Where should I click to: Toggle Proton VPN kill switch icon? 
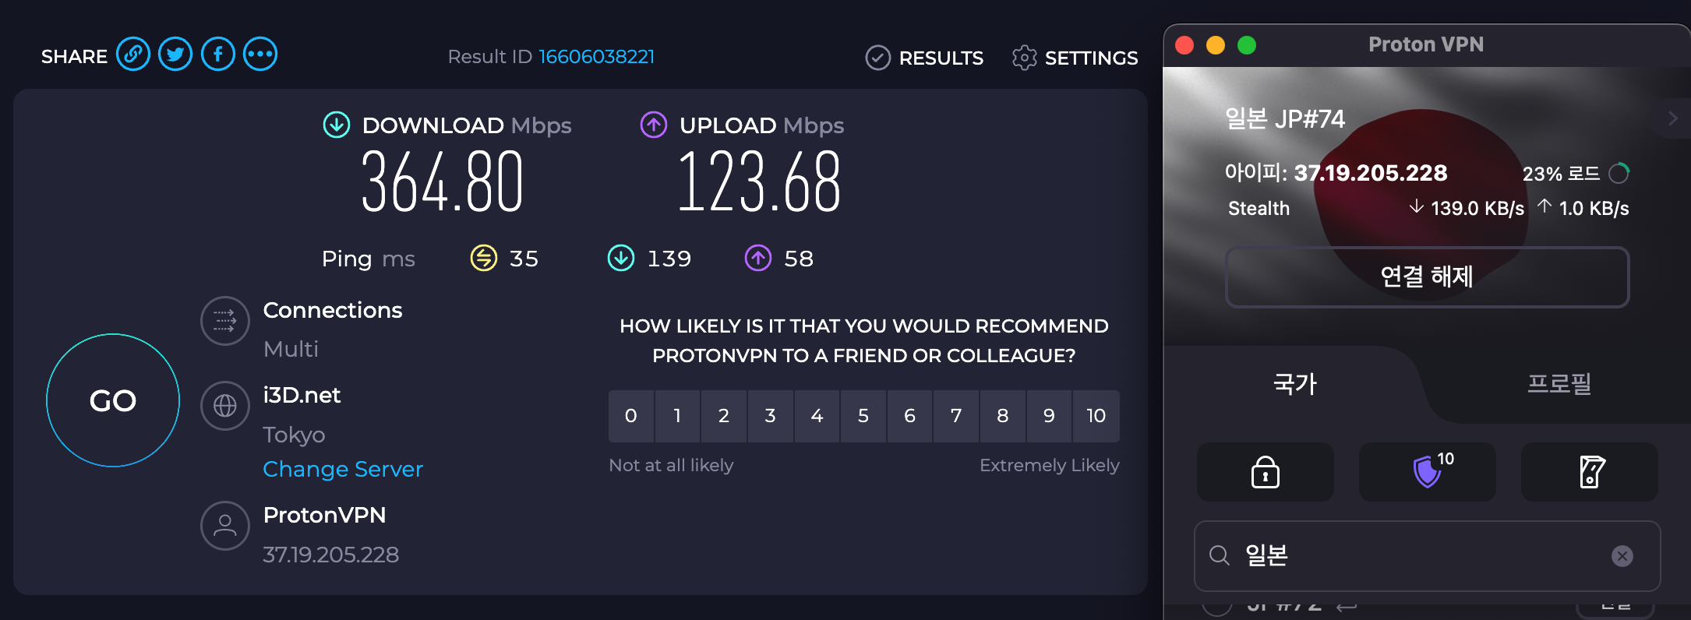[1590, 472]
